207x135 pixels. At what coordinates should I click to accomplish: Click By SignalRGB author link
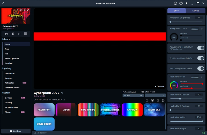[x=39, y=96]
